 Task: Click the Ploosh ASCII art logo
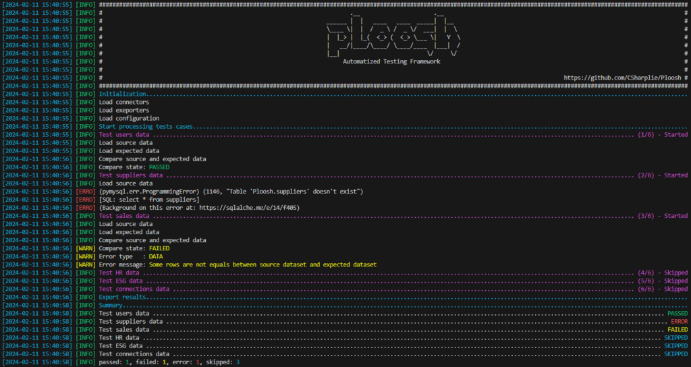pyautogui.click(x=393, y=36)
